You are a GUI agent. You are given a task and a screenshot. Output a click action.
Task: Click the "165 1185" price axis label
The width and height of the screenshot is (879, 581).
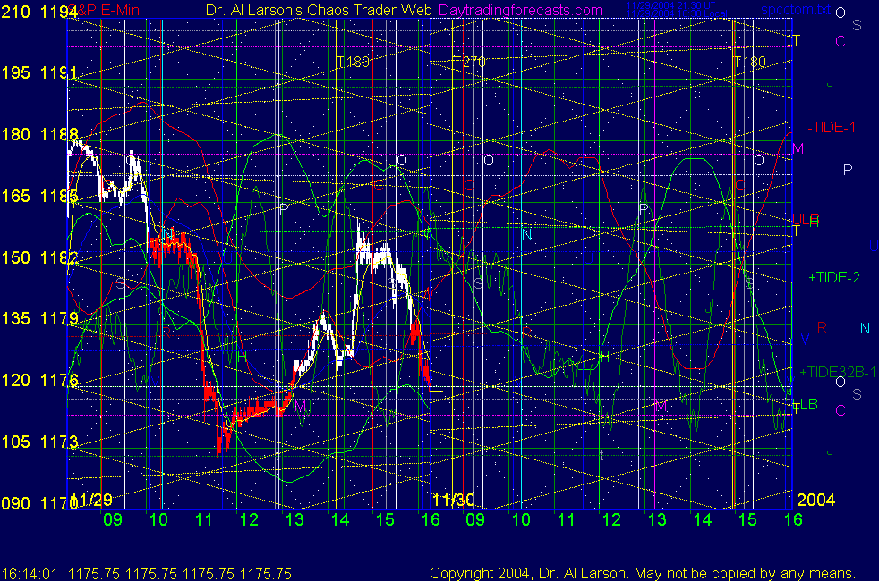[39, 196]
